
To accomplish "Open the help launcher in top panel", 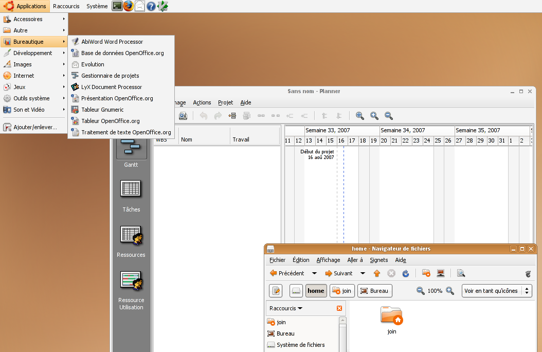I will click(151, 6).
